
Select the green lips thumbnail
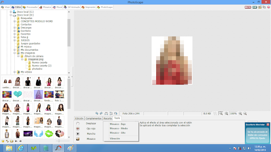[49, 134]
